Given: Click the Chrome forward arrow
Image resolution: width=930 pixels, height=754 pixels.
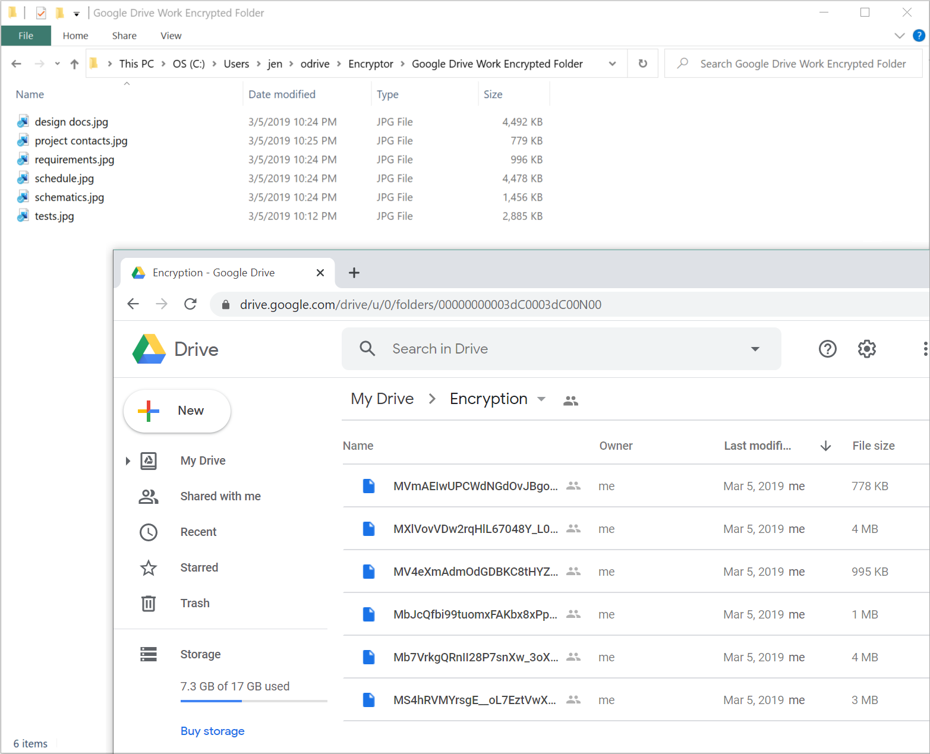Looking at the screenshot, I should pos(162,304).
